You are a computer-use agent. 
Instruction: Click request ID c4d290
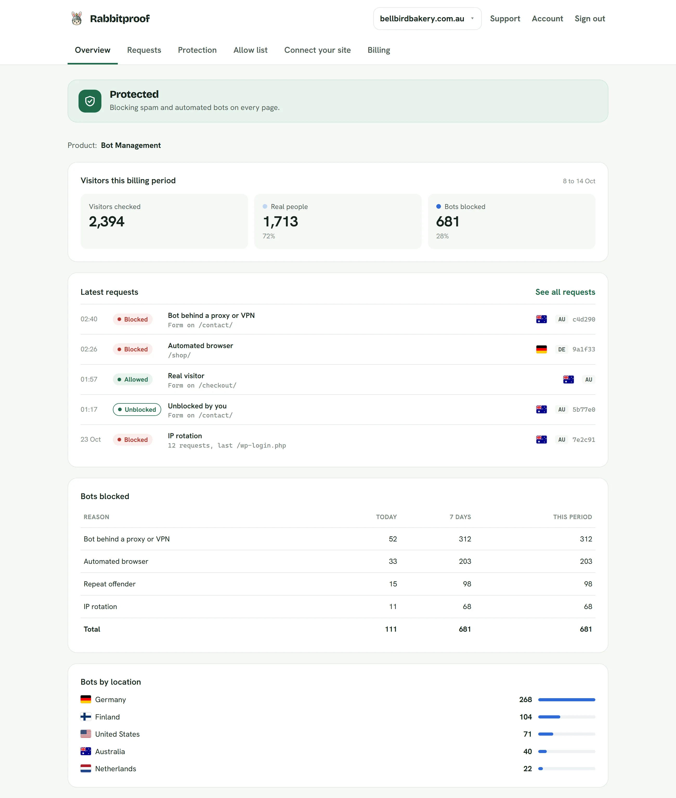[584, 319]
